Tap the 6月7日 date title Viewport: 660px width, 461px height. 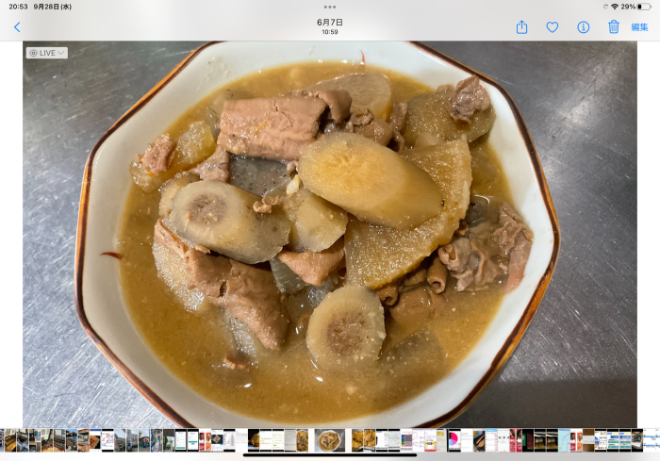pyautogui.click(x=330, y=23)
